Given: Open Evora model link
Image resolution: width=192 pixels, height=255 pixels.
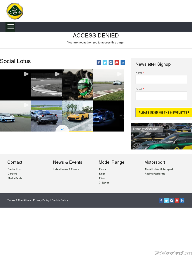Looking at the screenshot, I should 102,169.
